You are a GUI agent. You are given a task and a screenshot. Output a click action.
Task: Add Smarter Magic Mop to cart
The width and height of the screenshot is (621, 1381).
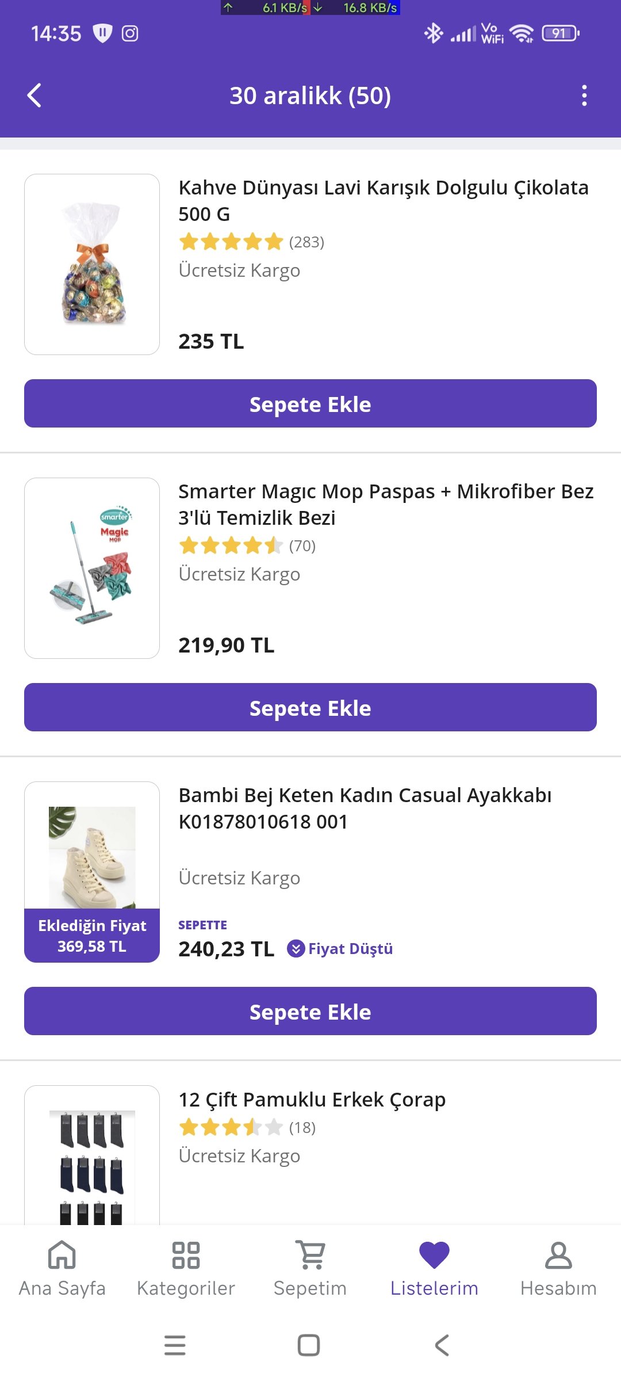(310, 708)
